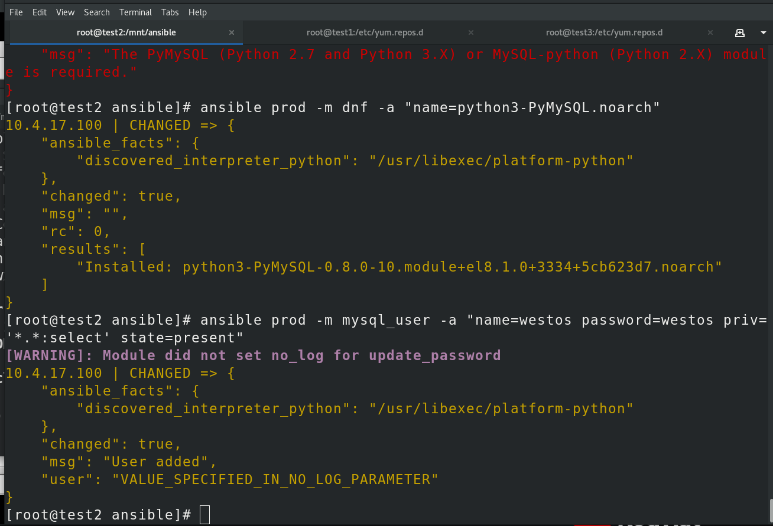This screenshot has height=526, width=773.
Task: Open the Edit menu
Action: click(40, 12)
